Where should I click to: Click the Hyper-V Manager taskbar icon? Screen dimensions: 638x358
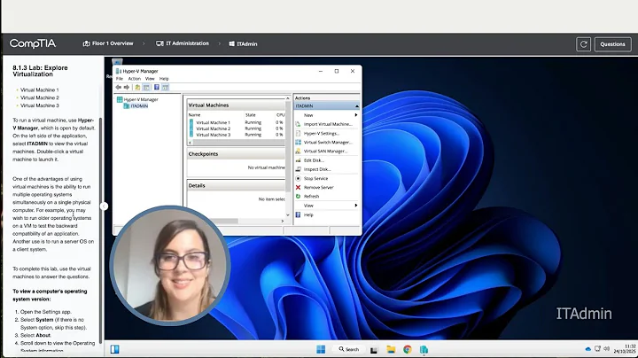tap(424, 349)
